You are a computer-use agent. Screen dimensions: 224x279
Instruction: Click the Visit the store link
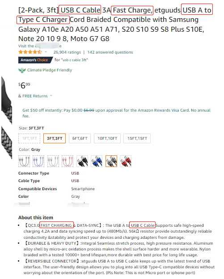tap(40, 46)
